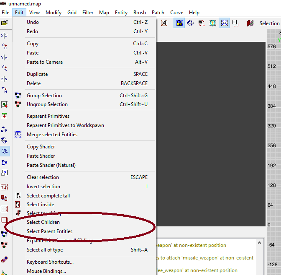Screen dimensions: 281x275
Task: Click the free rotation arrows icon
Action: click(x=190, y=23)
